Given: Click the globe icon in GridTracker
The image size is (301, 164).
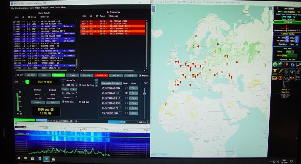Looking at the screenshot, I should point(281,65).
